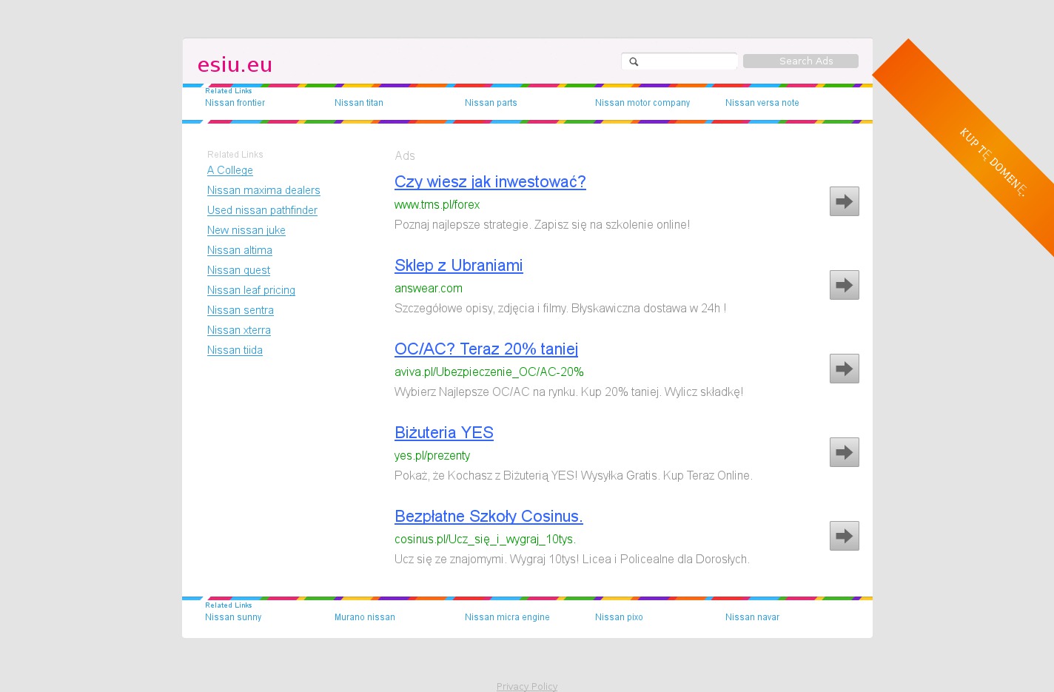The image size is (1054, 692).
Task: Open the Nissan versa note link
Action: click(x=762, y=103)
